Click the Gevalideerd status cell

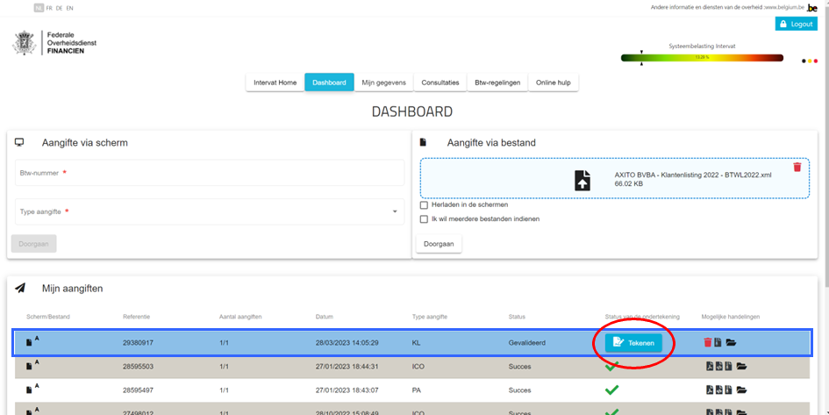[x=527, y=342]
